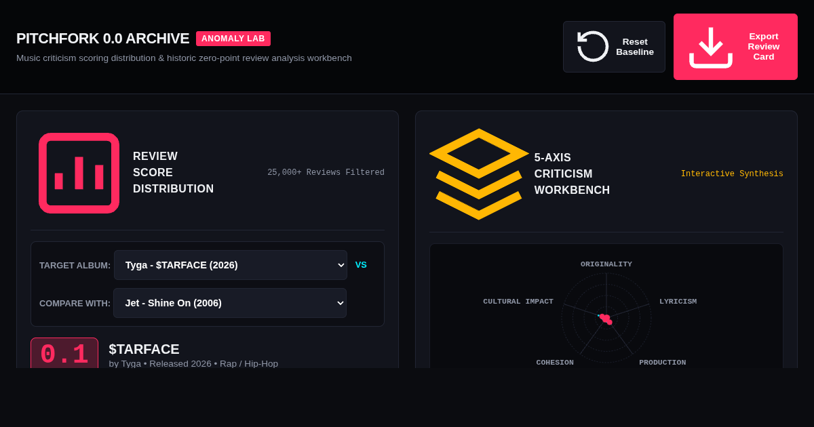The image size is (814, 427).
Task: Open the Compare With dropdown
Action: [230, 303]
